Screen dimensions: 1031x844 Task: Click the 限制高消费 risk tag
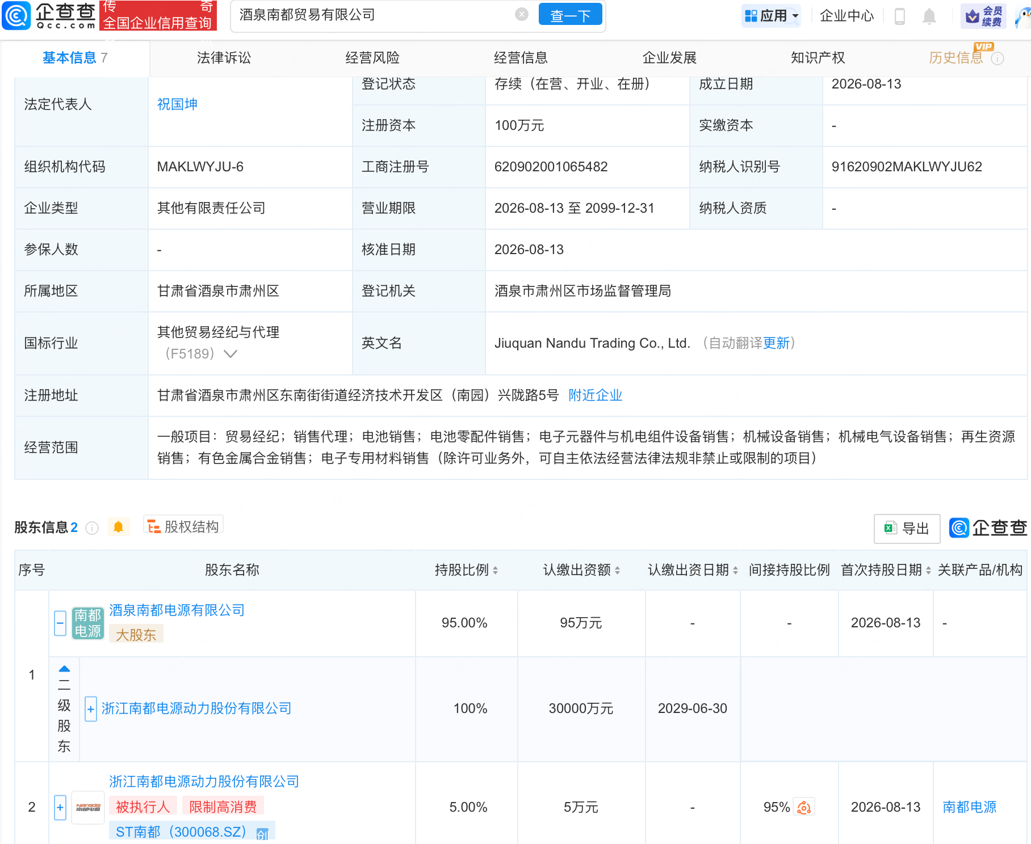pos(223,807)
